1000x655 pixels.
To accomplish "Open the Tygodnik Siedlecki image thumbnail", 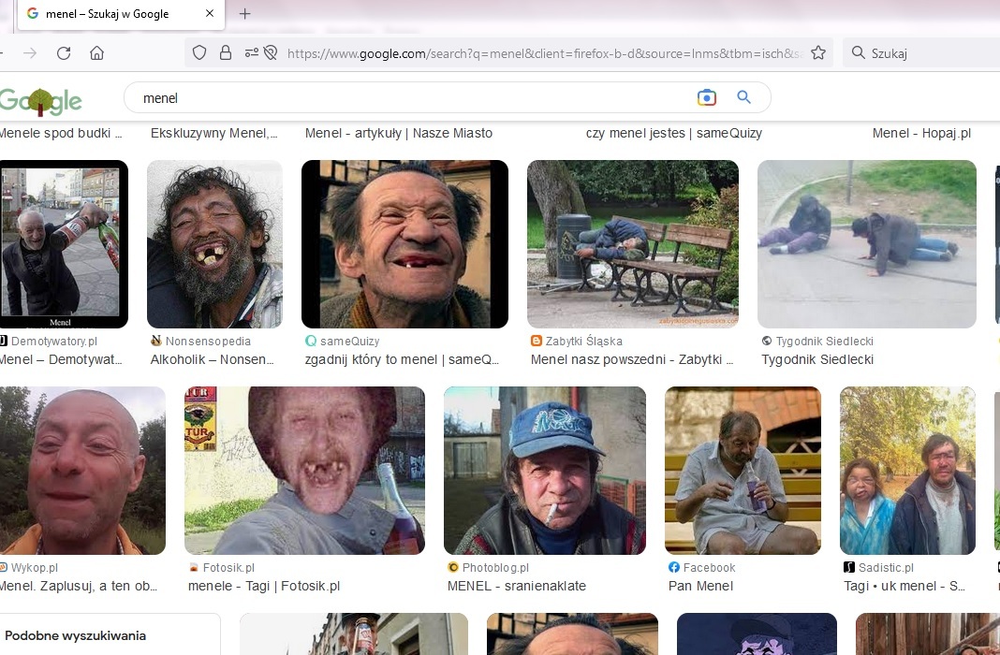I will 866,244.
